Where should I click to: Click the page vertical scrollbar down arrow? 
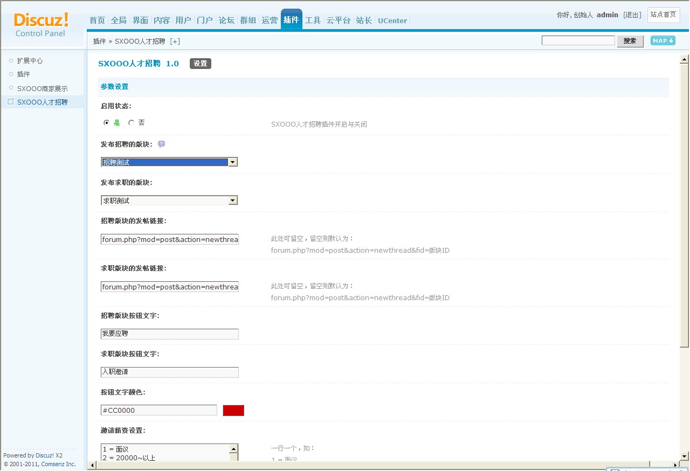(685, 456)
